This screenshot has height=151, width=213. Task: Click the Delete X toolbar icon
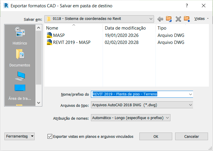click(x=178, y=19)
